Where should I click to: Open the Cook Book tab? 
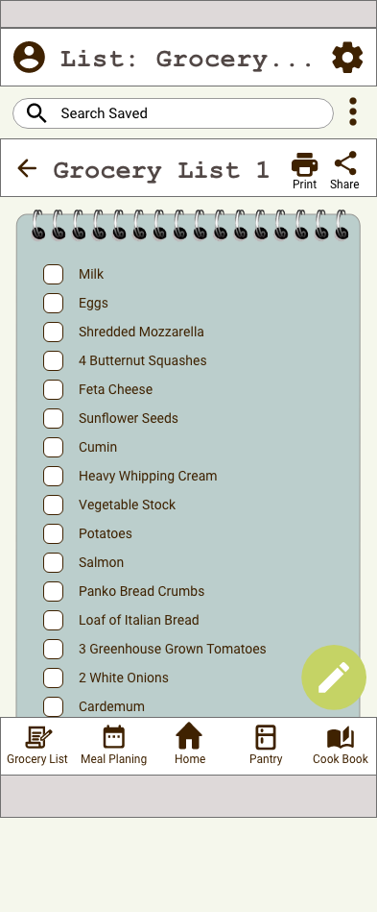pyautogui.click(x=341, y=745)
